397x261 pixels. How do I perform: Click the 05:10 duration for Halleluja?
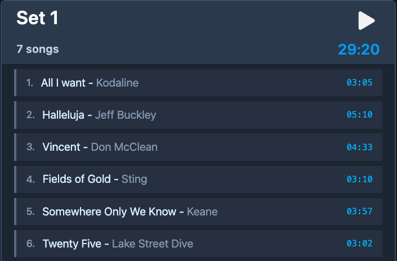point(359,115)
